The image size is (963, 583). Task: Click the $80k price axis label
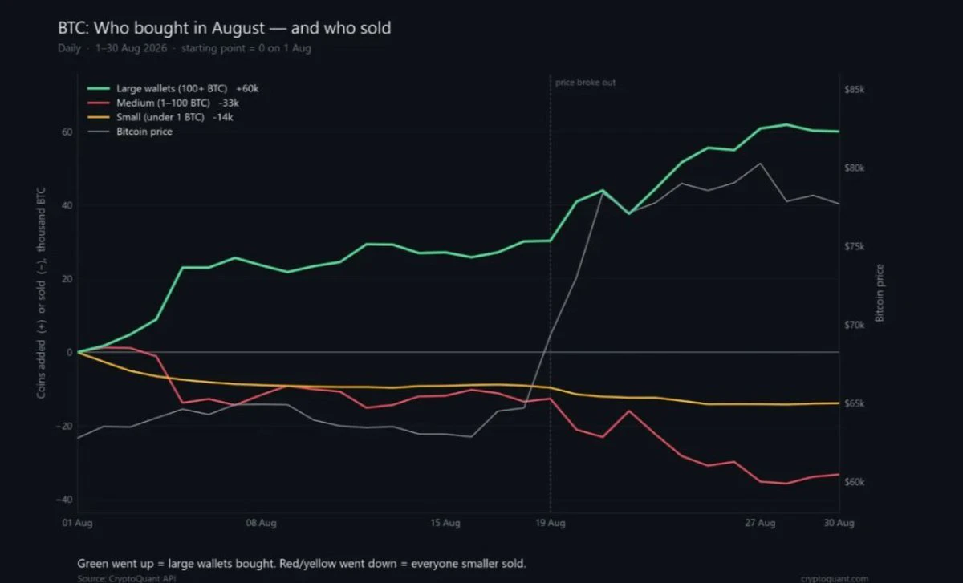click(855, 168)
